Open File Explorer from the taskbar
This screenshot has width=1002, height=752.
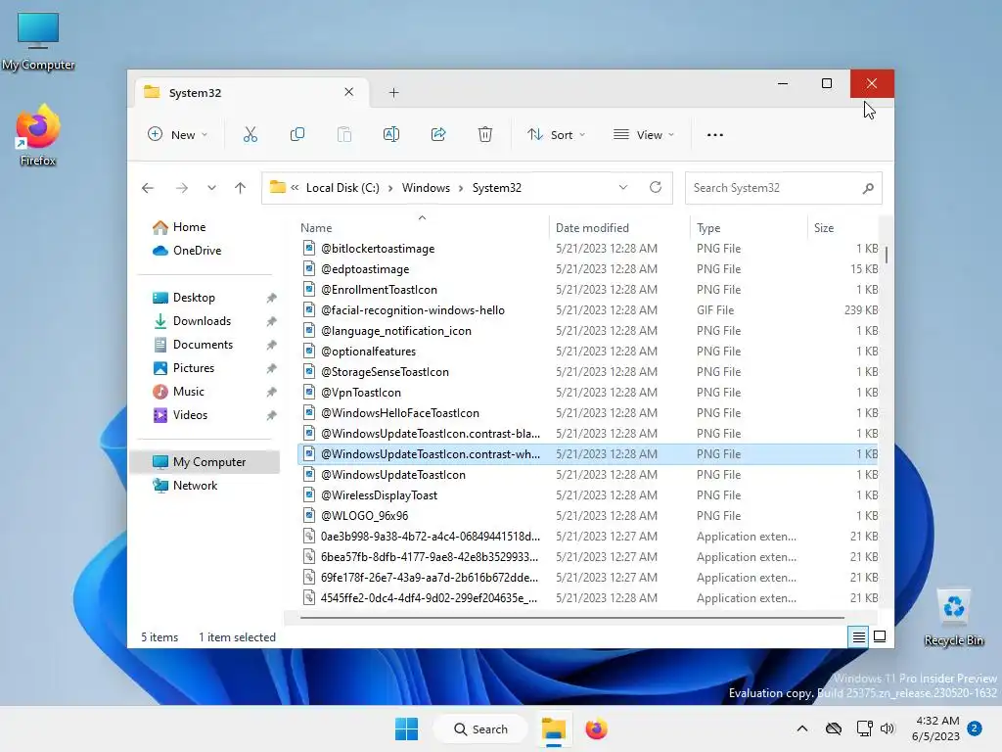click(554, 728)
